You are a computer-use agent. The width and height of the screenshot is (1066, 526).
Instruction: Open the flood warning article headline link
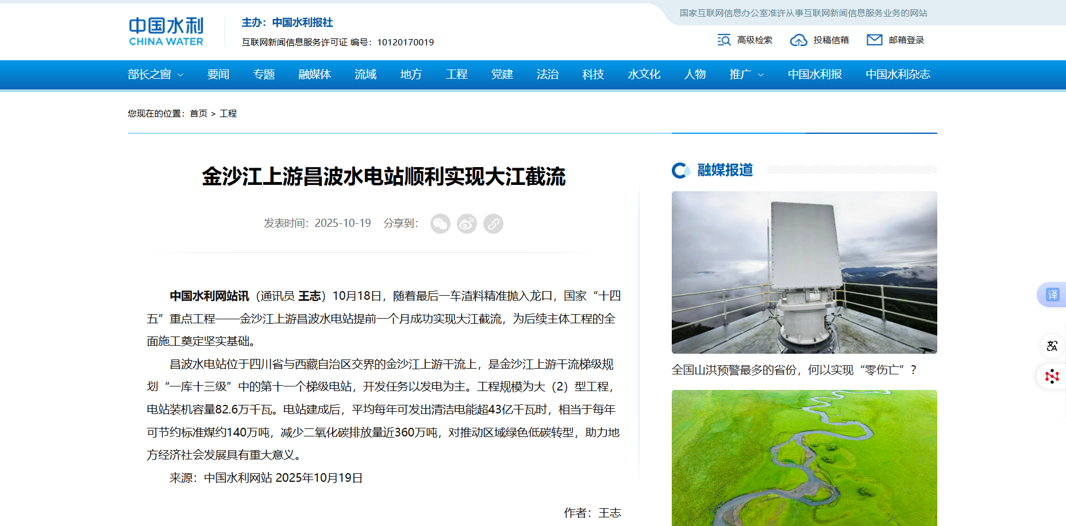point(793,370)
